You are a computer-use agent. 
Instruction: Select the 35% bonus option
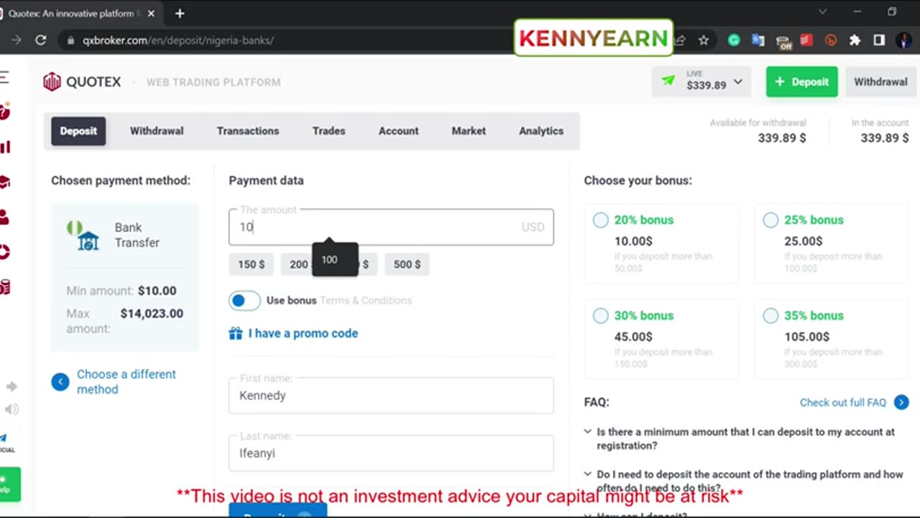[x=770, y=316]
